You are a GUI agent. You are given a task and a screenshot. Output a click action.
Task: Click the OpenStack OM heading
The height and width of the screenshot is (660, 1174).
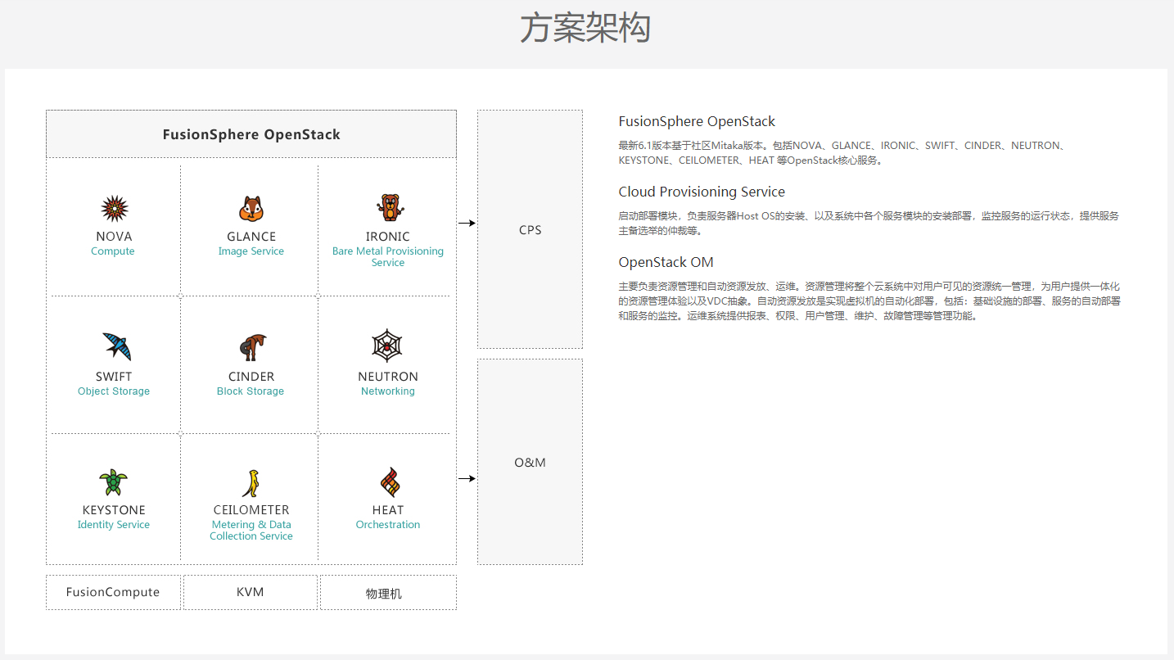666,262
